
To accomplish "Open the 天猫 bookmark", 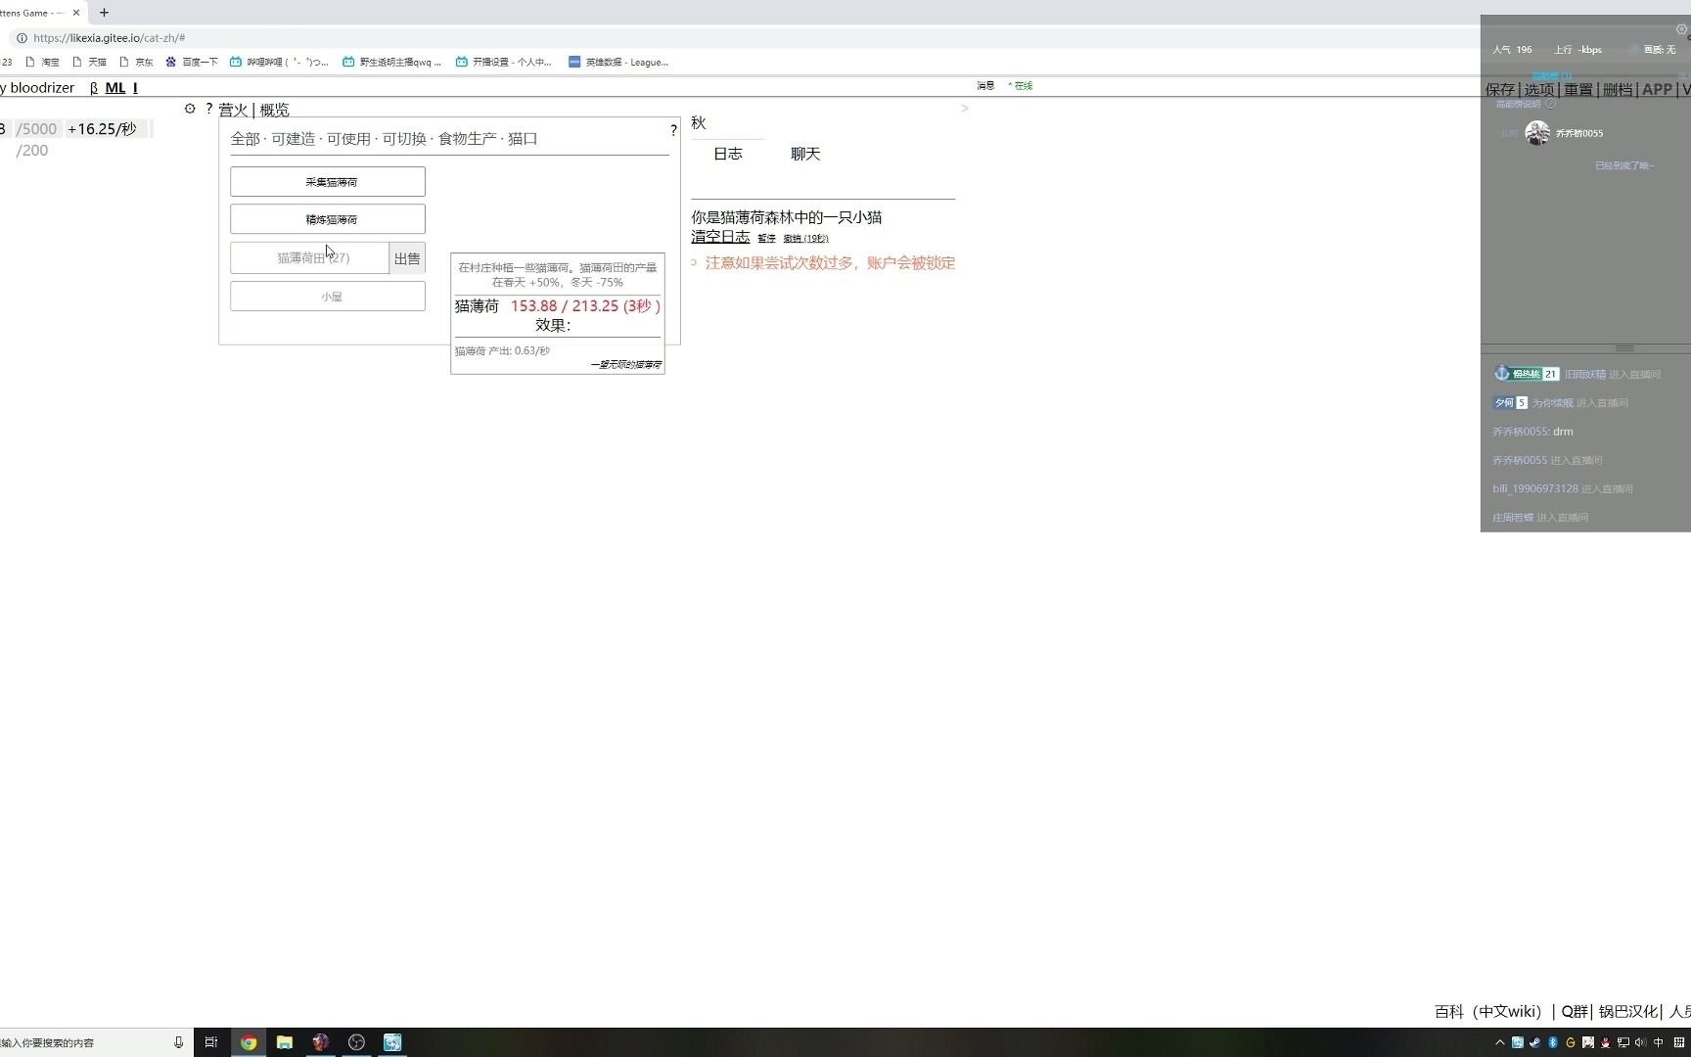I will (x=89, y=62).
